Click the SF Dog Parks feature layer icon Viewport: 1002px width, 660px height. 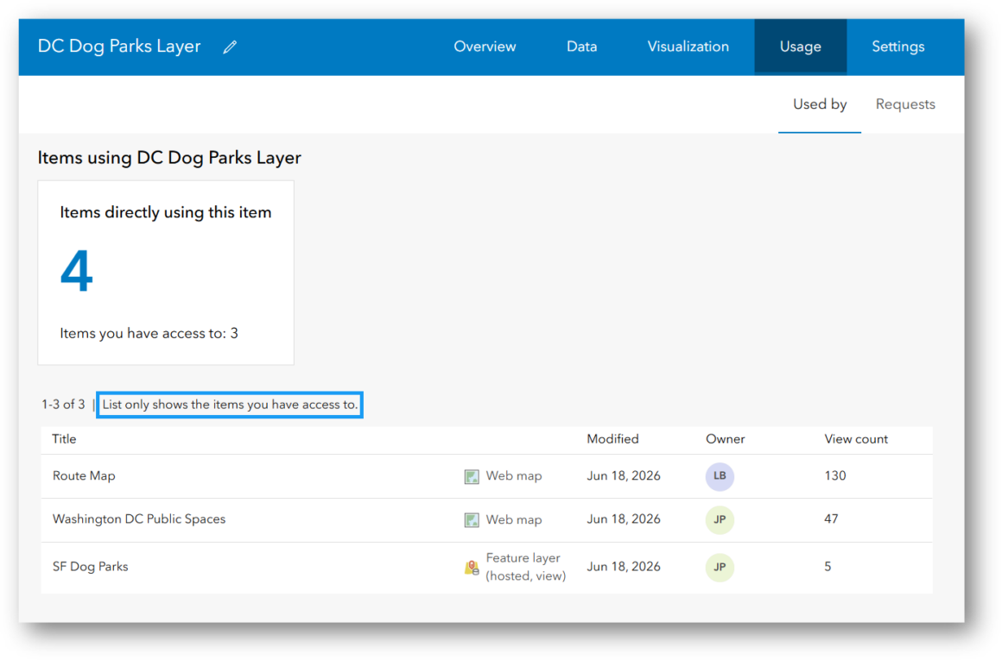[472, 568]
